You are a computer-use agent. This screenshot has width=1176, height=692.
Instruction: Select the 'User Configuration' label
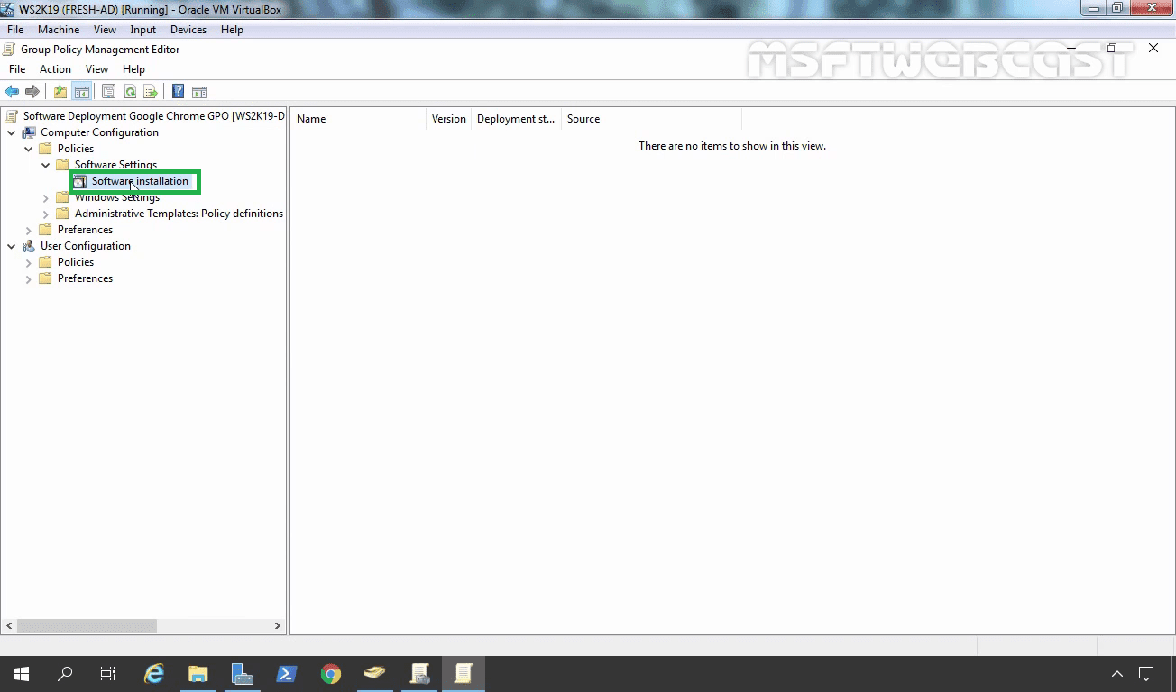coord(86,246)
